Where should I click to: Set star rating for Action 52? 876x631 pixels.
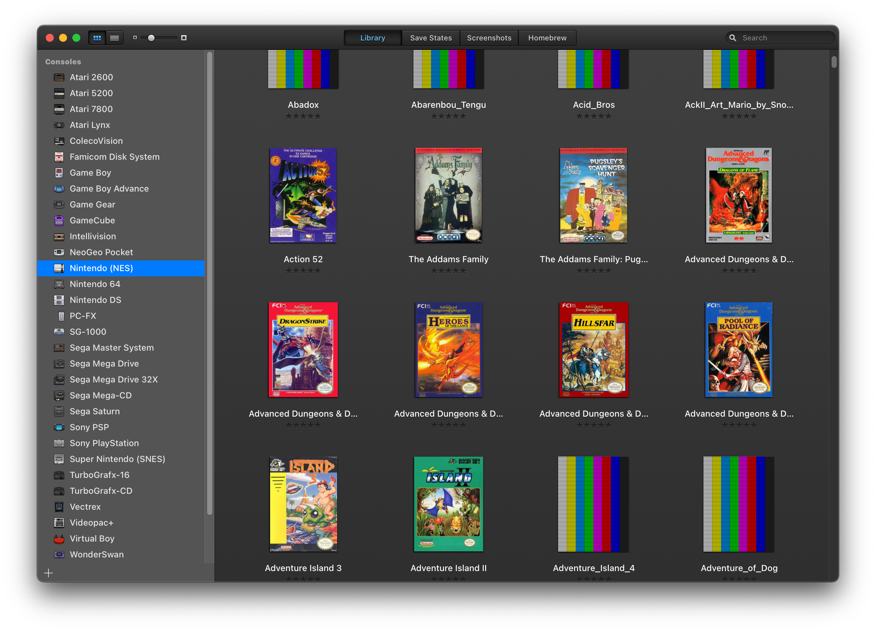click(x=303, y=271)
